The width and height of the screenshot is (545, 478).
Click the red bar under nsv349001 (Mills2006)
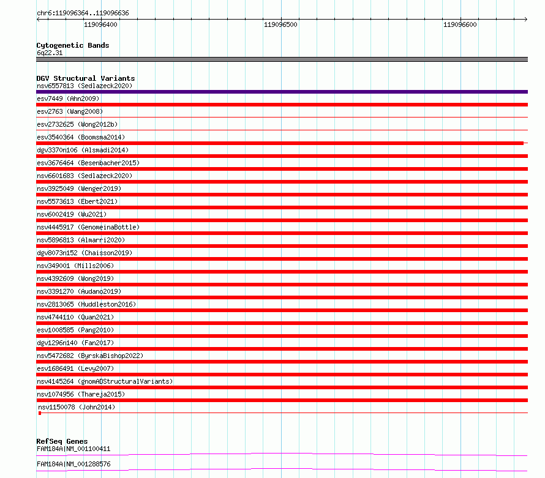pyautogui.click(x=282, y=272)
